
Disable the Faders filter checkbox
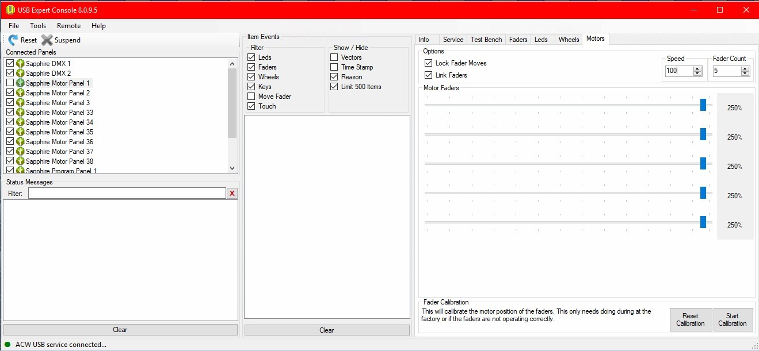[x=251, y=67]
